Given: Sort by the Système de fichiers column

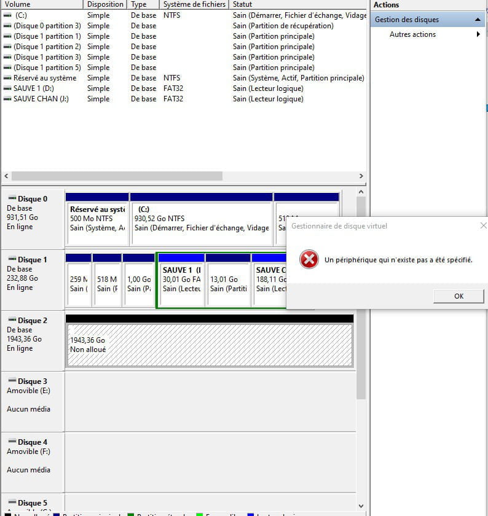Looking at the screenshot, I should (194, 4).
